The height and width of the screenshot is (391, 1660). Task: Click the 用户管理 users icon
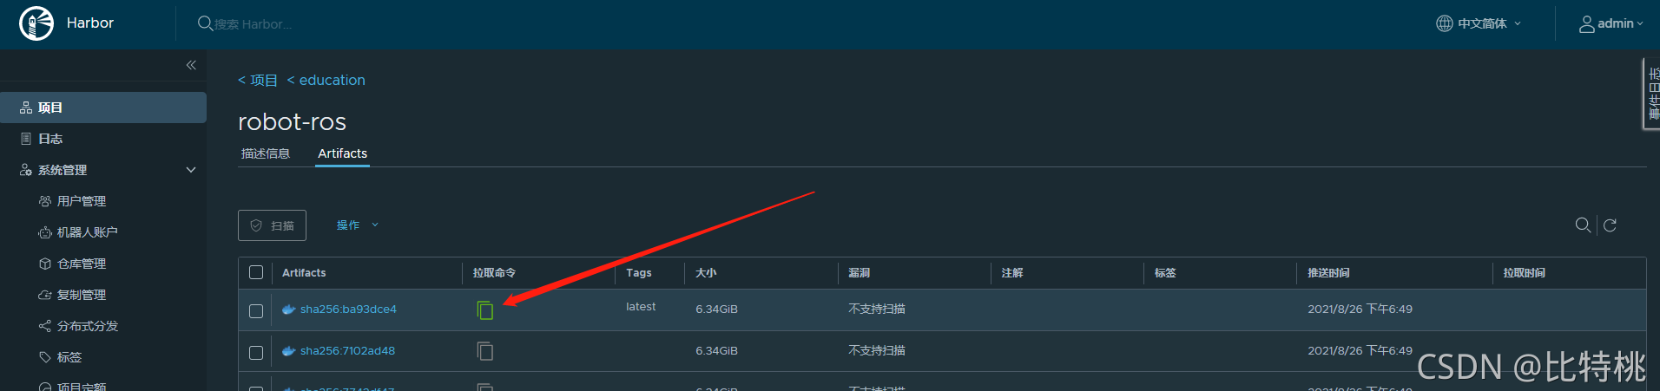tap(45, 201)
